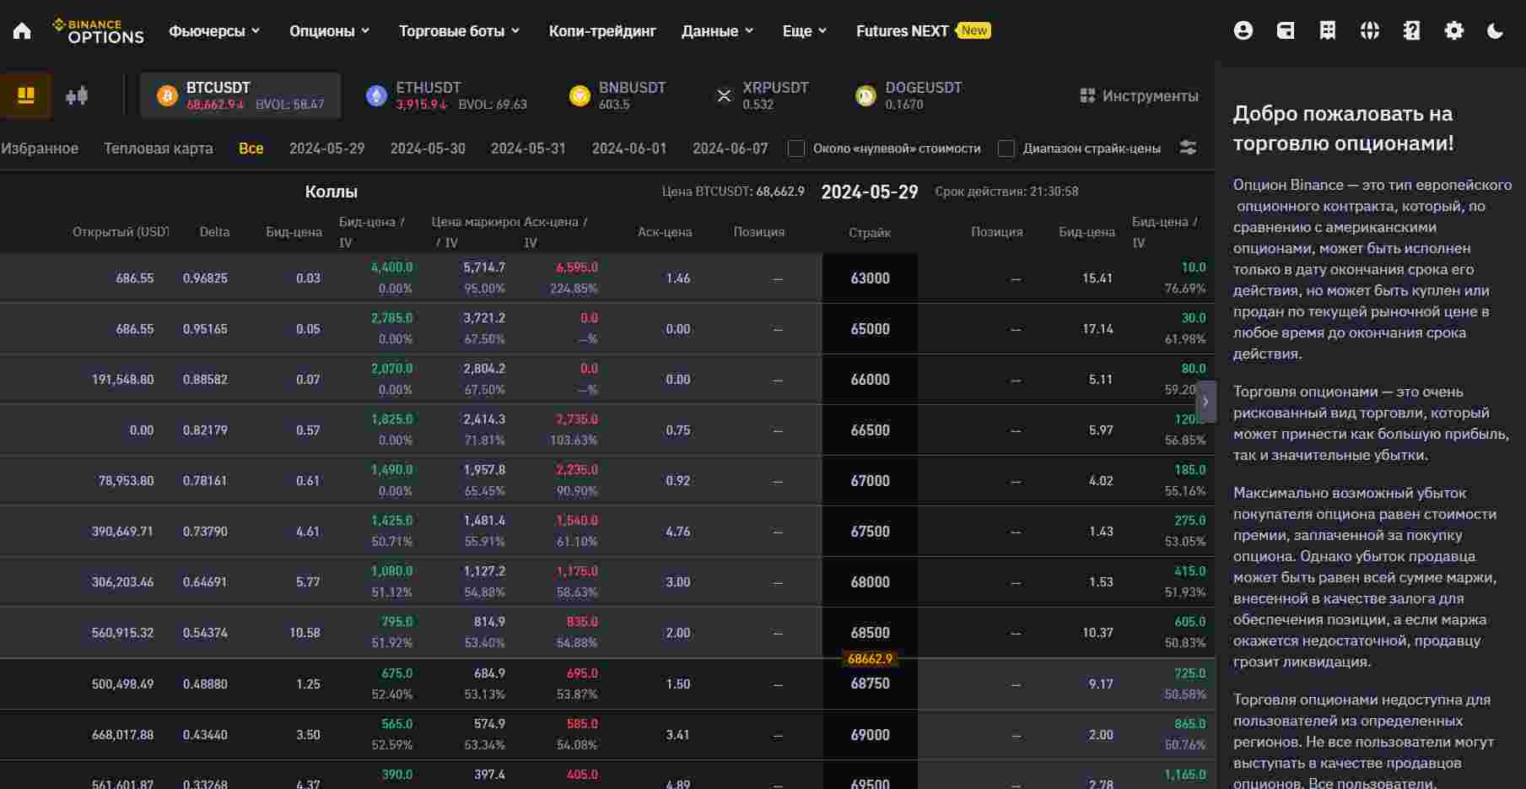Select the XRPUSDT coin icon
The image size is (1526, 789).
[x=724, y=95]
